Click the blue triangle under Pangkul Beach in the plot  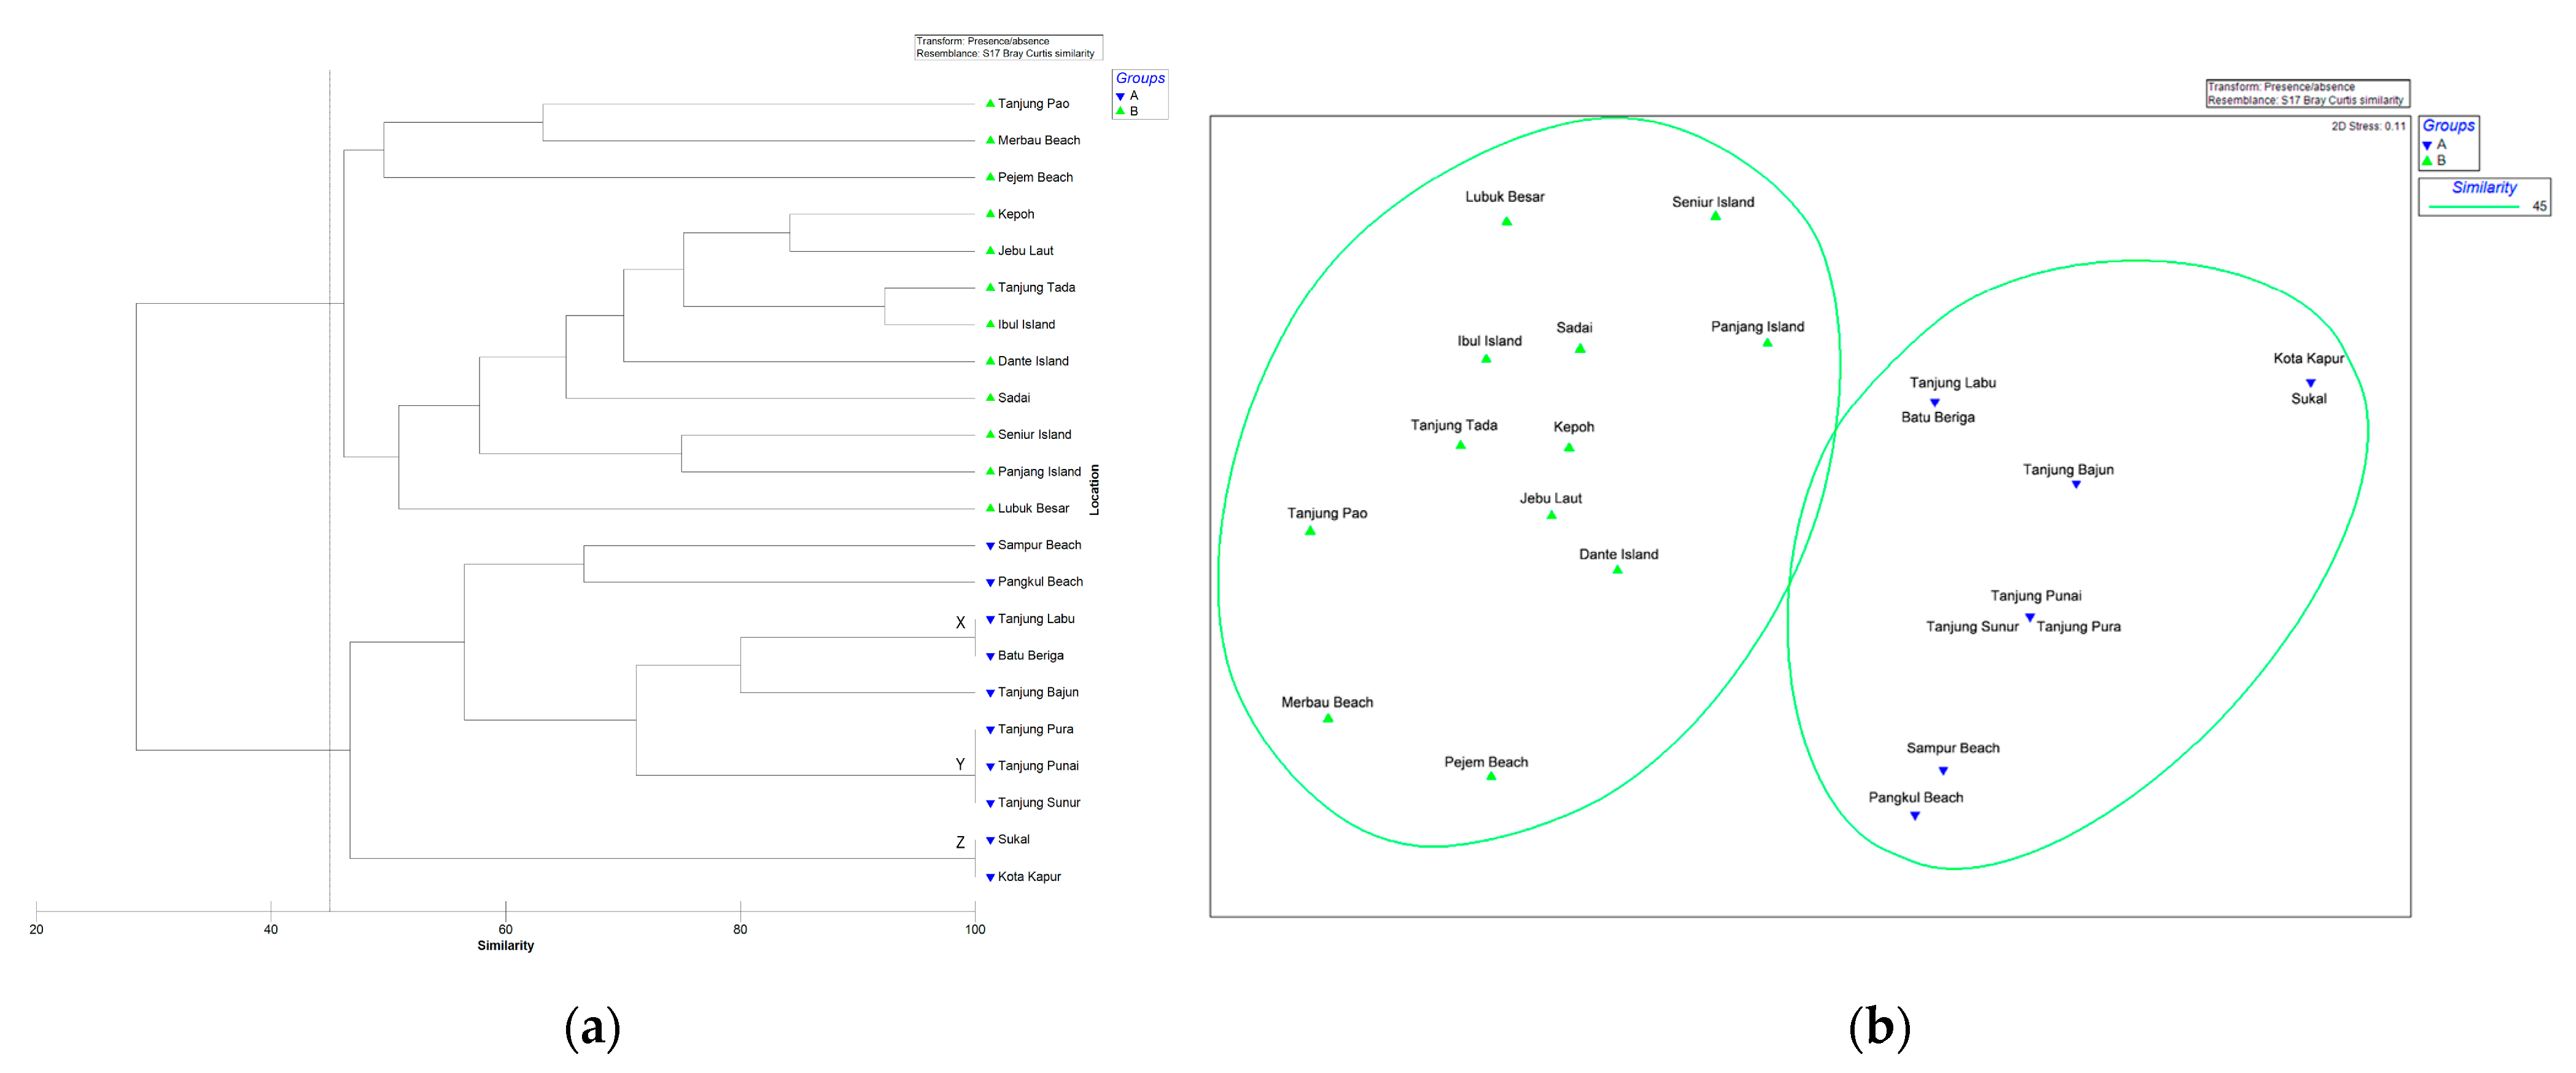coord(1915,816)
